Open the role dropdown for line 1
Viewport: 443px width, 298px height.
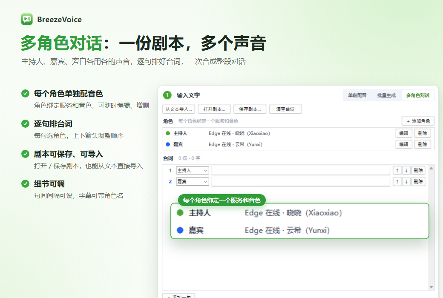coord(193,170)
